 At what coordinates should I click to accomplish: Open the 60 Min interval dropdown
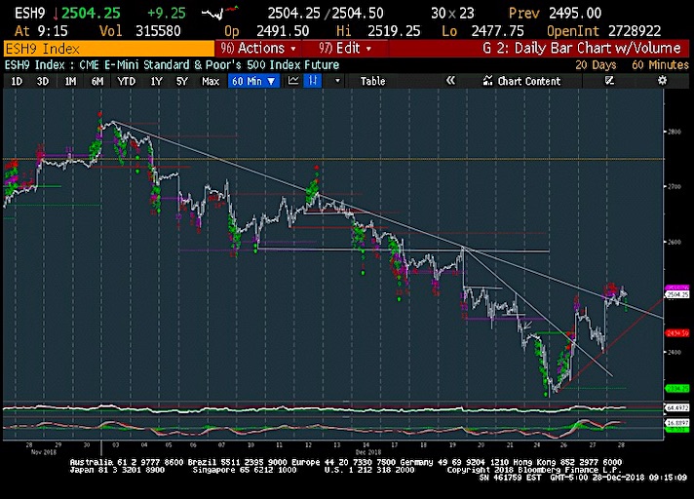pyautogui.click(x=253, y=81)
